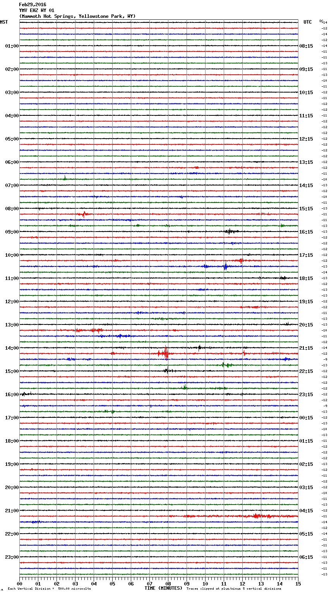The width and height of the screenshot is (329, 594).
Task: Select the 12:00 MST hour label
Action: coord(12,302)
